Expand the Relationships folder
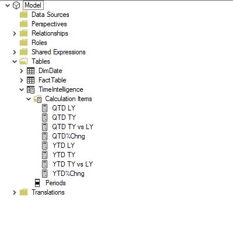The height and width of the screenshot is (225, 233). click(x=15, y=33)
